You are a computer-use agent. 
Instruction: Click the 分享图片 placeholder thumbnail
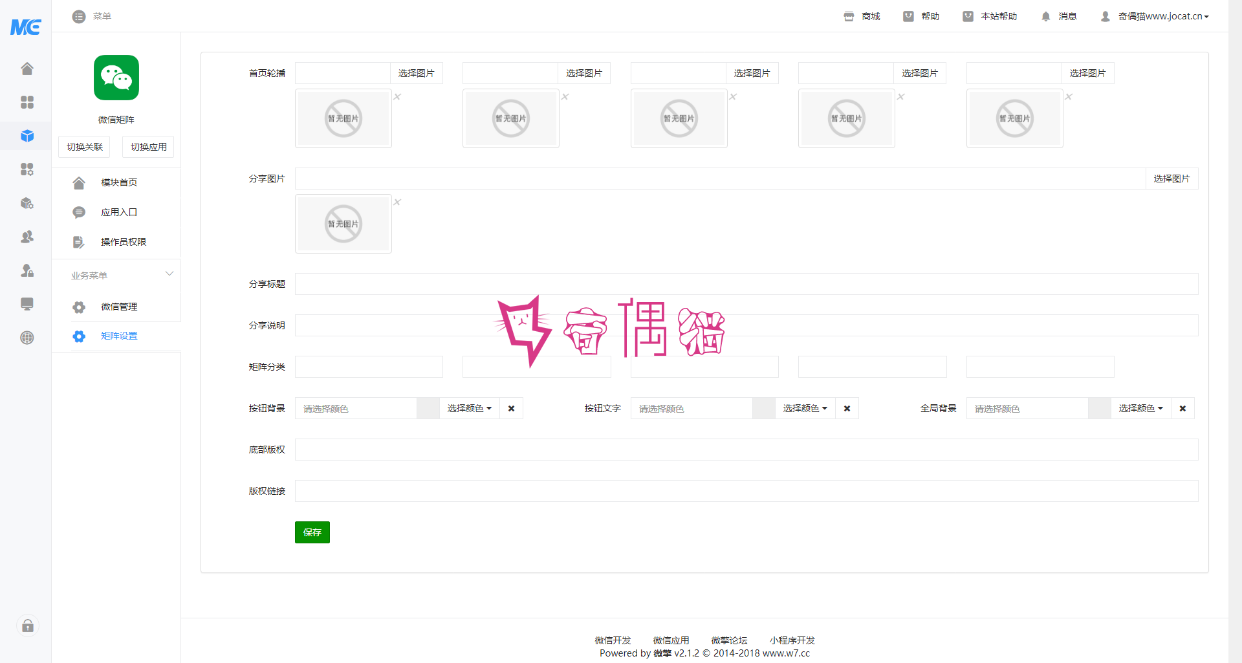343,224
